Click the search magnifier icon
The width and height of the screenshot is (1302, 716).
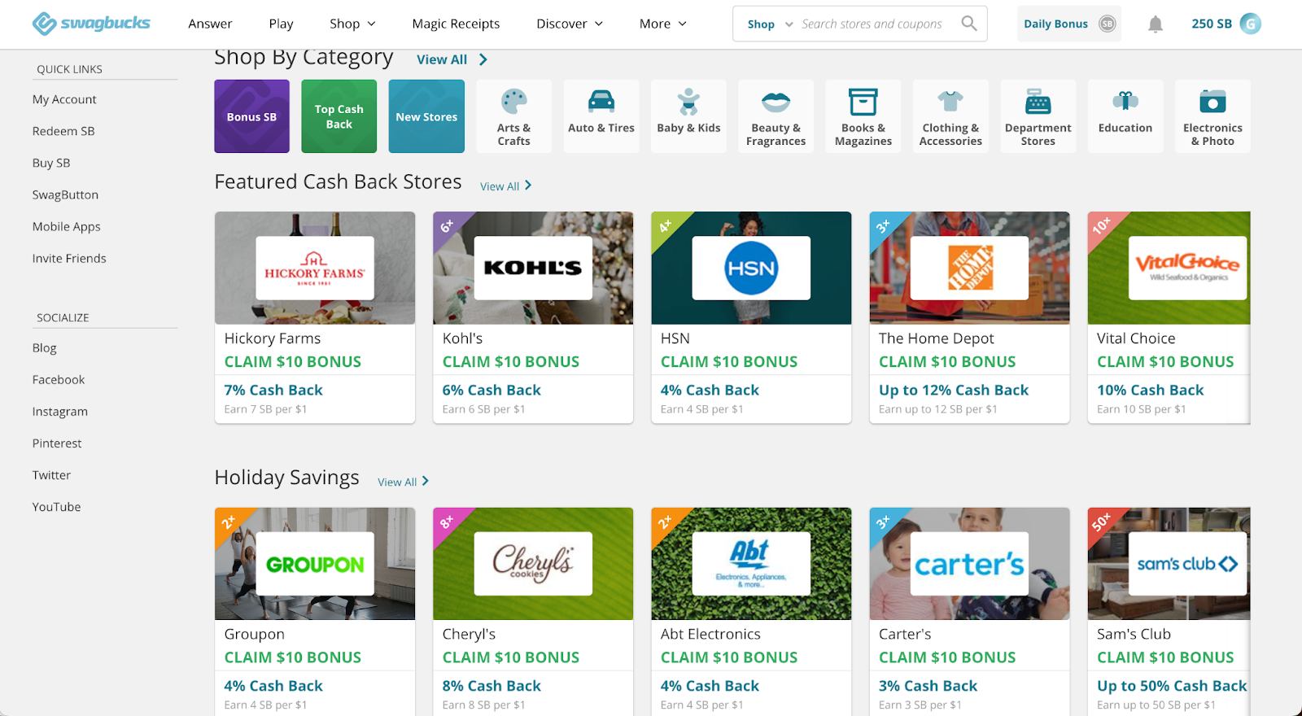coord(968,24)
